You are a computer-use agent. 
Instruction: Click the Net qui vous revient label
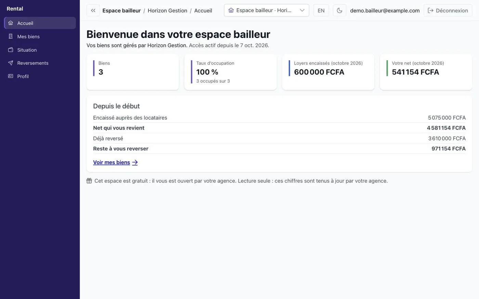(x=119, y=128)
